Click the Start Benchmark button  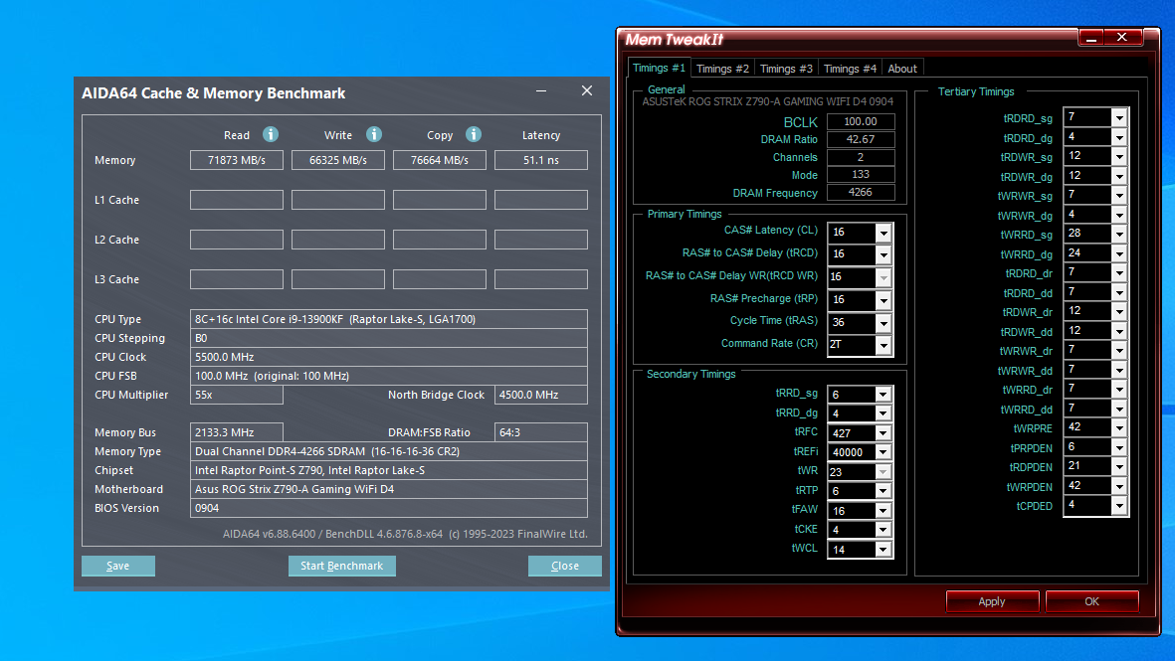tap(342, 566)
